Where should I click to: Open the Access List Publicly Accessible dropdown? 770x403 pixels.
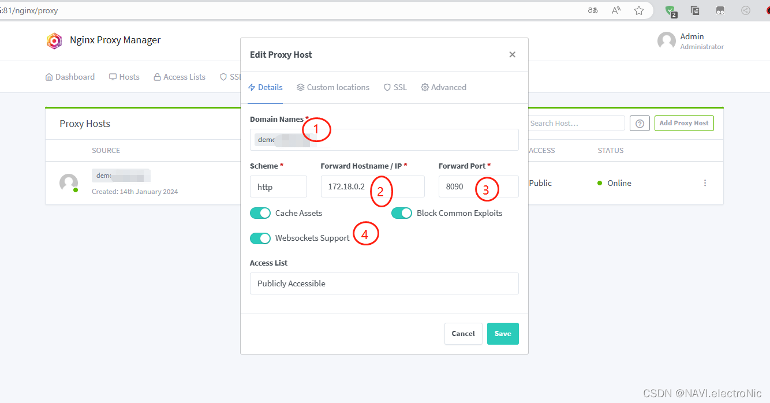tap(384, 283)
